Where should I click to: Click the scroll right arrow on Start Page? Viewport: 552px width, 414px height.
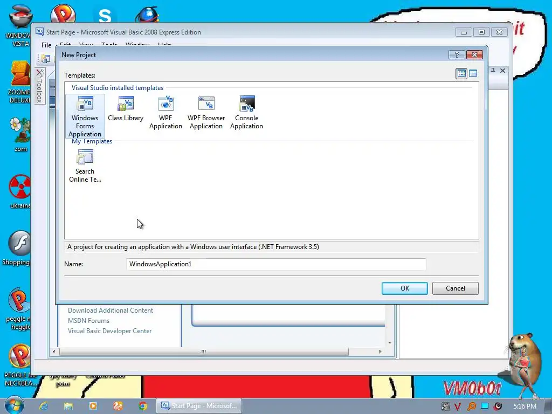click(380, 351)
